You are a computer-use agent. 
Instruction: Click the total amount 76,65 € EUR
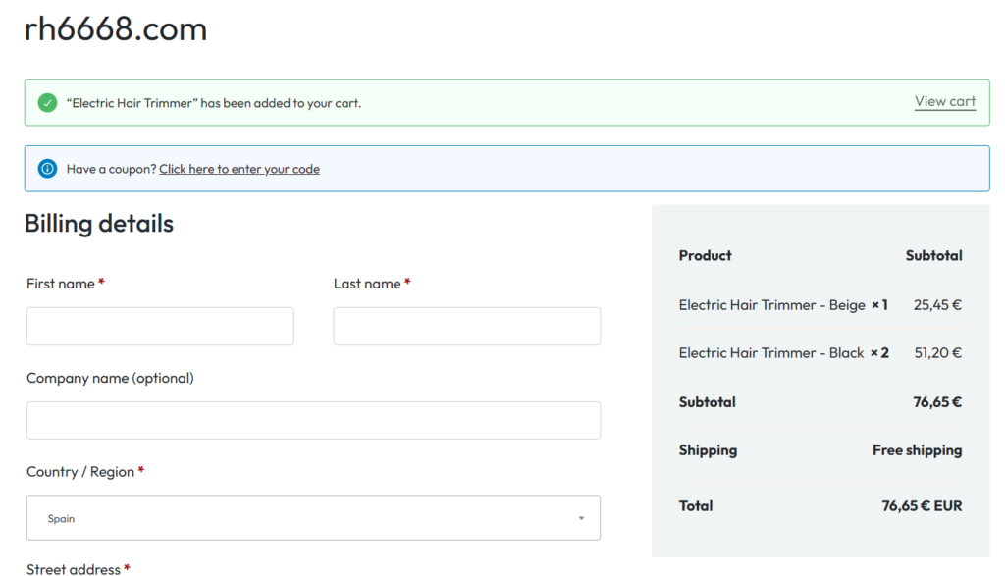(x=922, y=506)
